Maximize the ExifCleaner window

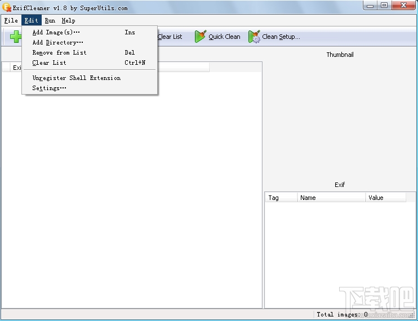[384, 5]
